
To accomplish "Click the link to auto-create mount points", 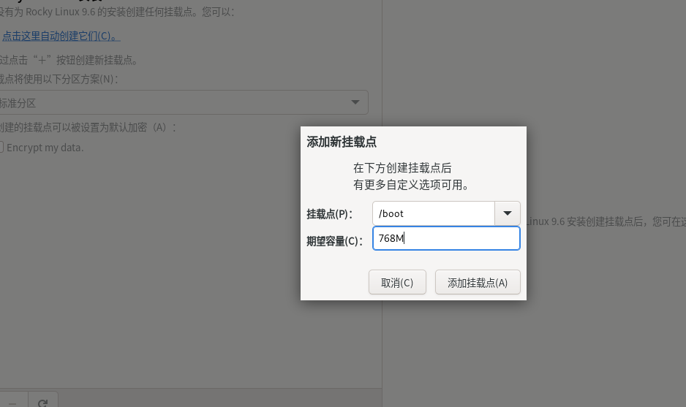I will pos(61,37).
